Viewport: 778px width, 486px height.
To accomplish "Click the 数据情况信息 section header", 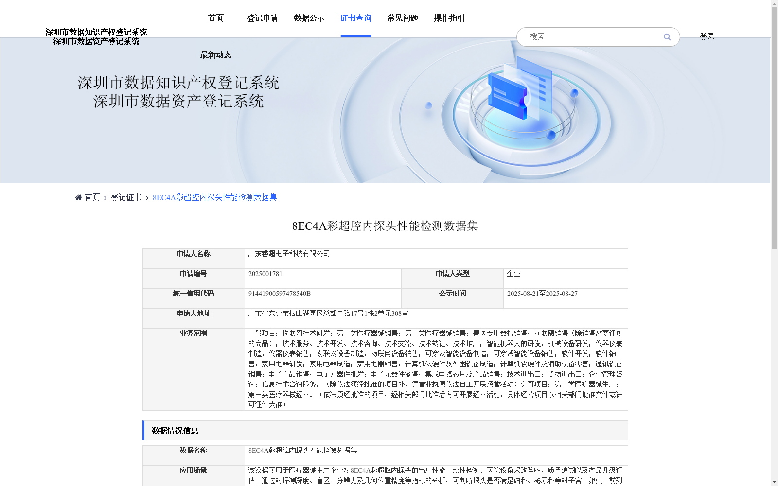I will pyautogui.click(x=385, y=431).
